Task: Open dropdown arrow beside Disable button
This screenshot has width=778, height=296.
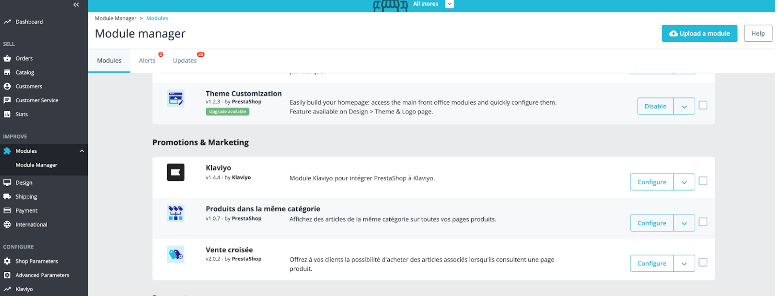Action: click(684, 106)
